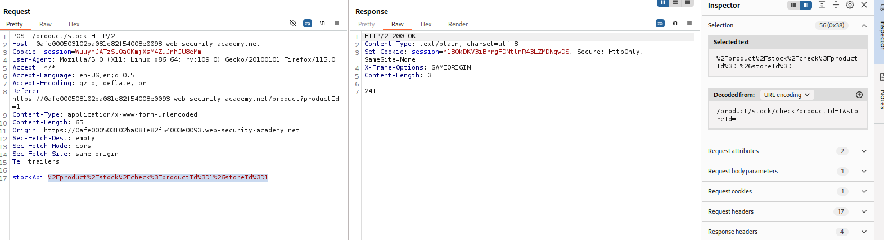Open the Request Hex tab

pyautogui.click(x=74, y=24)
